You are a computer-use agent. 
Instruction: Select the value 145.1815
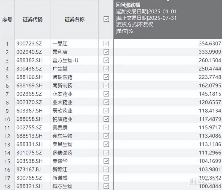point(210,94)
